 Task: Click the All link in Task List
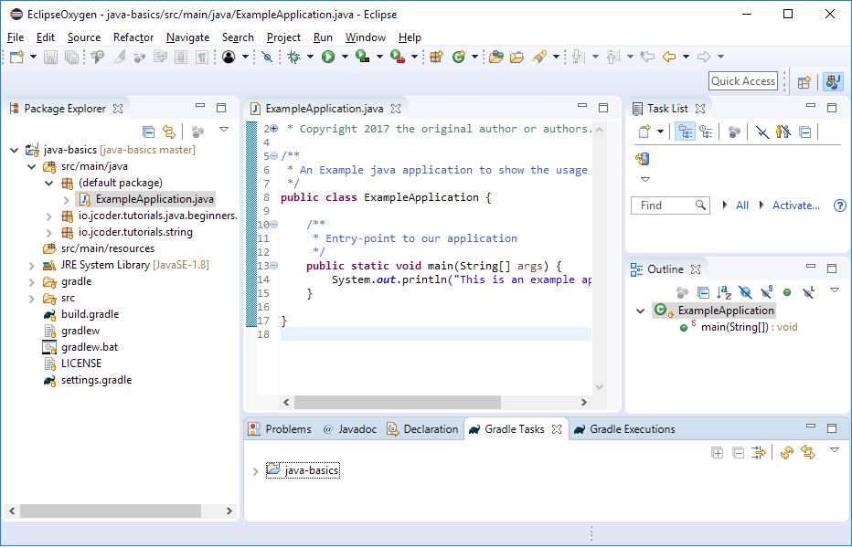click(x=741, y=205)
